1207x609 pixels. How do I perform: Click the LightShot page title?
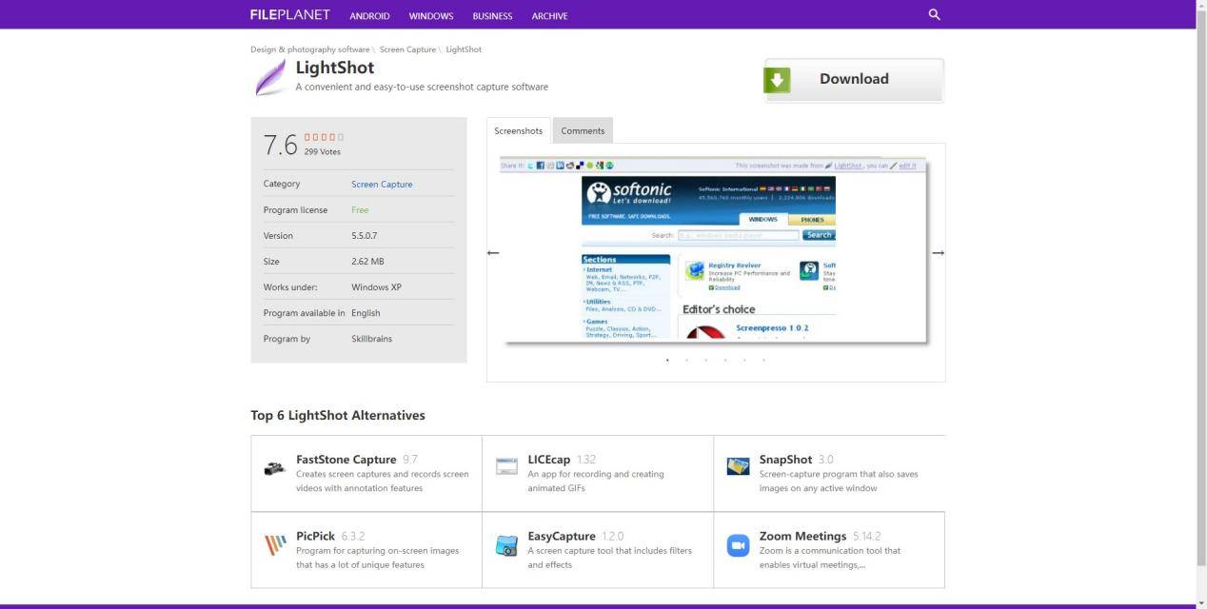335,68
